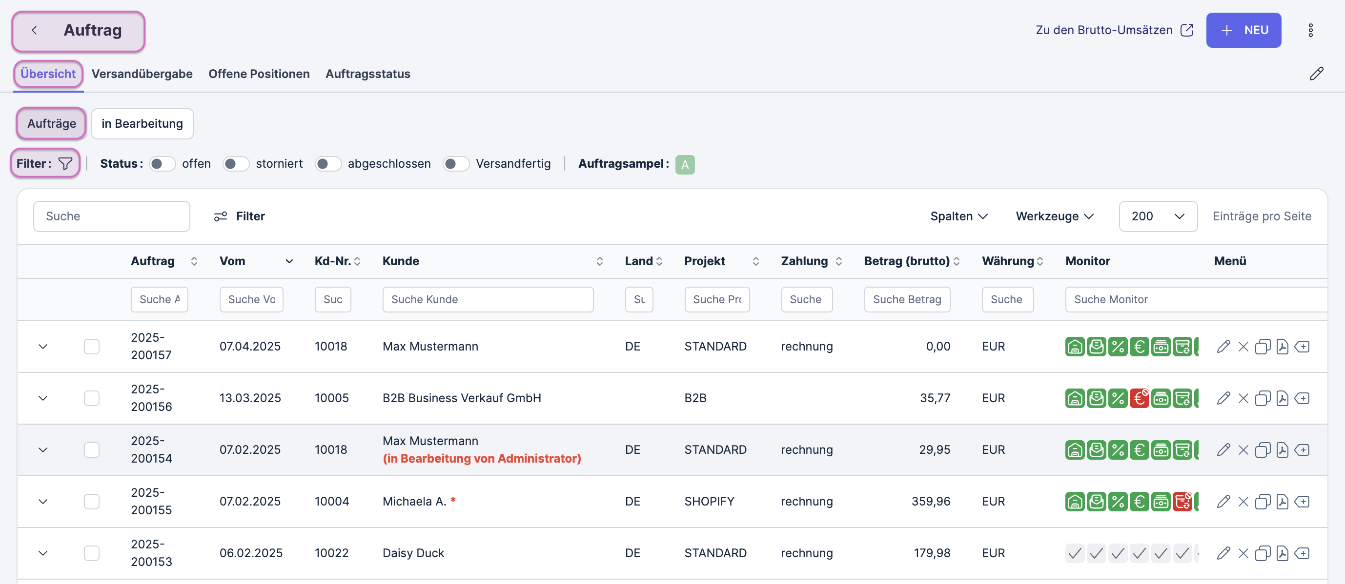The width and height of the screenshot is (1345, 584).
Task: Click the NEU button
Action: pyautogui.click(x=1243, y=30)
